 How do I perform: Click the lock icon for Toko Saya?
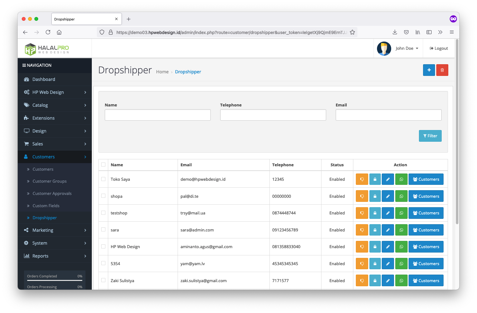pos(375,179)
